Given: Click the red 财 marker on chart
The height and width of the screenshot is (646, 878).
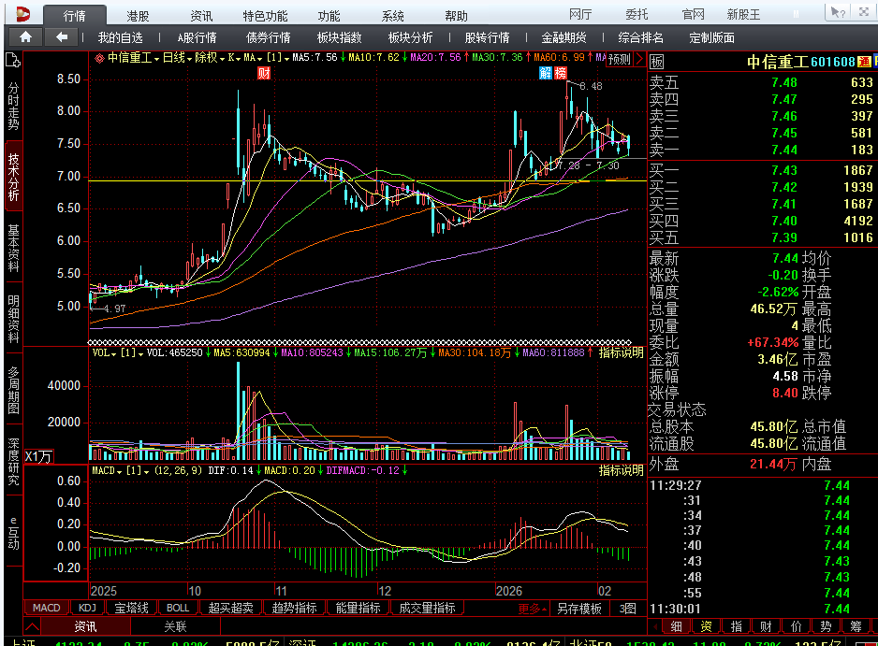Looking at the screenshot, I should [x=264, y=73].
